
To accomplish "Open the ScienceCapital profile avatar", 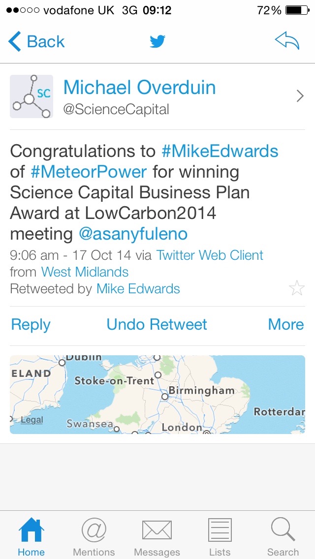I will [31, 96].
